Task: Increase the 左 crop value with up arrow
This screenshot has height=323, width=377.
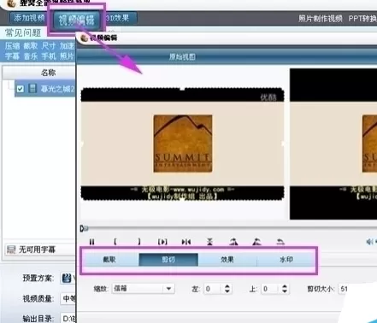Action: (x=227, y=286)
